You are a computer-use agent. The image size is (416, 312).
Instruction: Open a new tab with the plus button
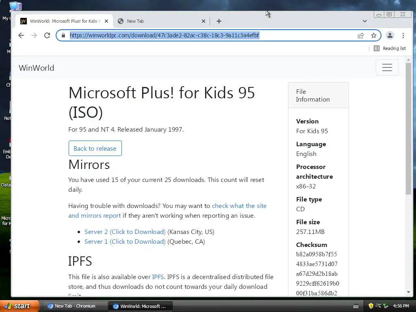(219, 21)
